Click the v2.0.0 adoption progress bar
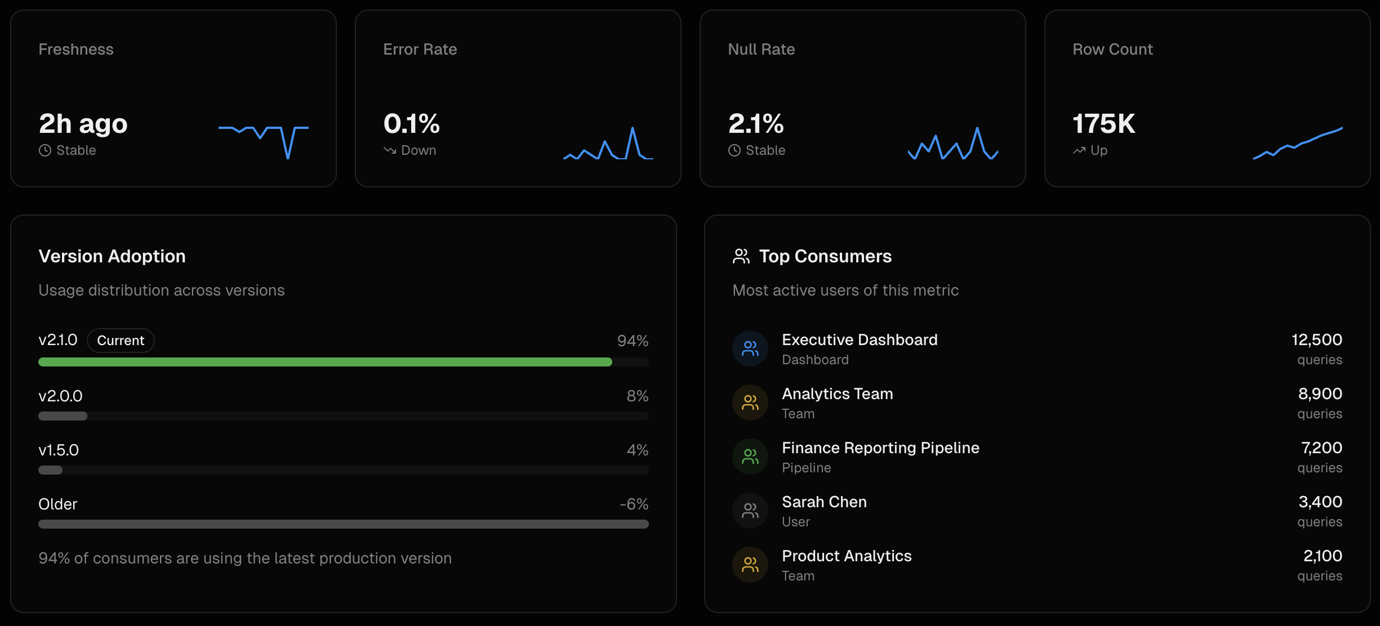Image resolution: width=1380 pixels, height=626 pixels. (343, 416)
